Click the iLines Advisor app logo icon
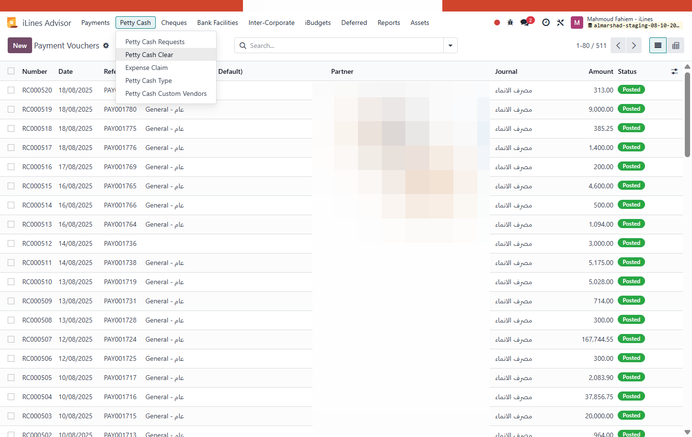 [x=12, y=23]
